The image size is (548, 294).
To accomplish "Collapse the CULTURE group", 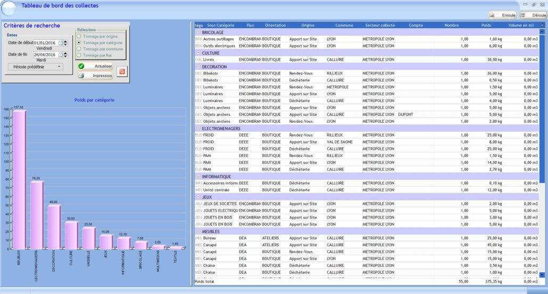I will click(198, 53).
